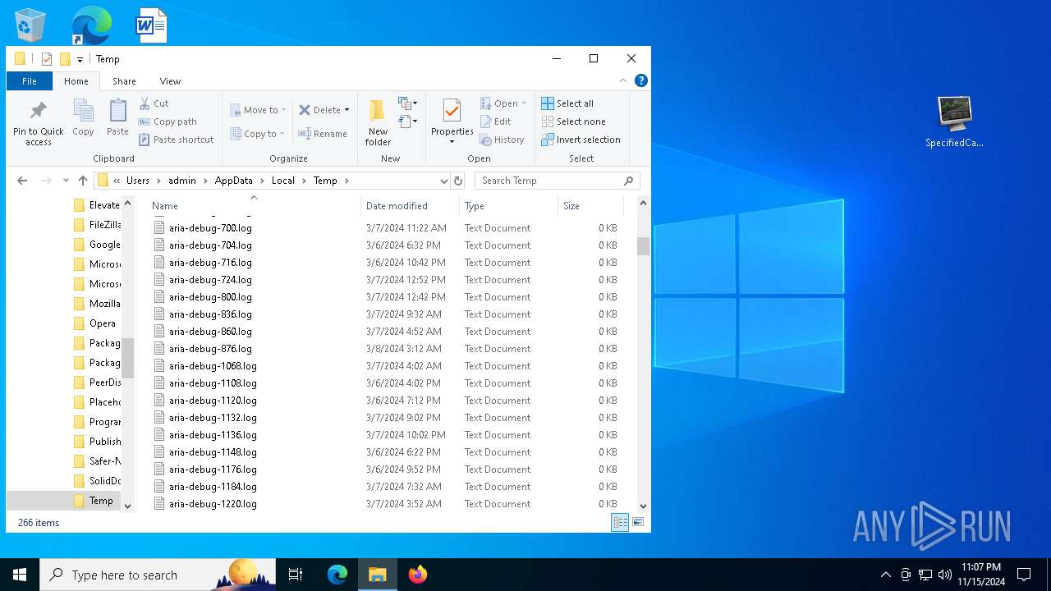1051x591 pixels.
Task: Switch to Large icons view icon
Action: coord(638,522)
